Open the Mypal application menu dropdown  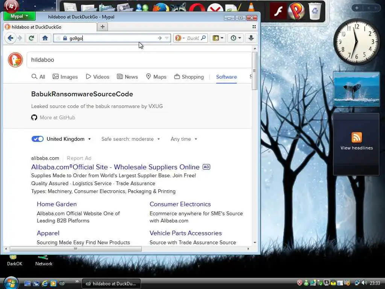coord(20,16)
